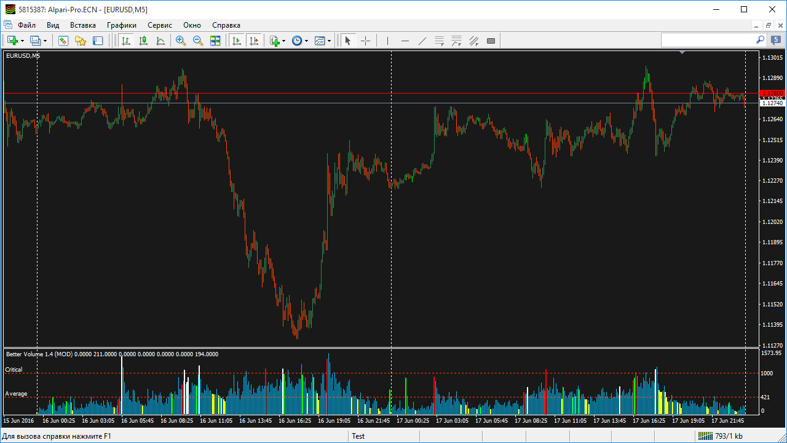This screenshot has height=443, width=787.
Task: Click inside the toolbar search field
Action: point(707,40)
